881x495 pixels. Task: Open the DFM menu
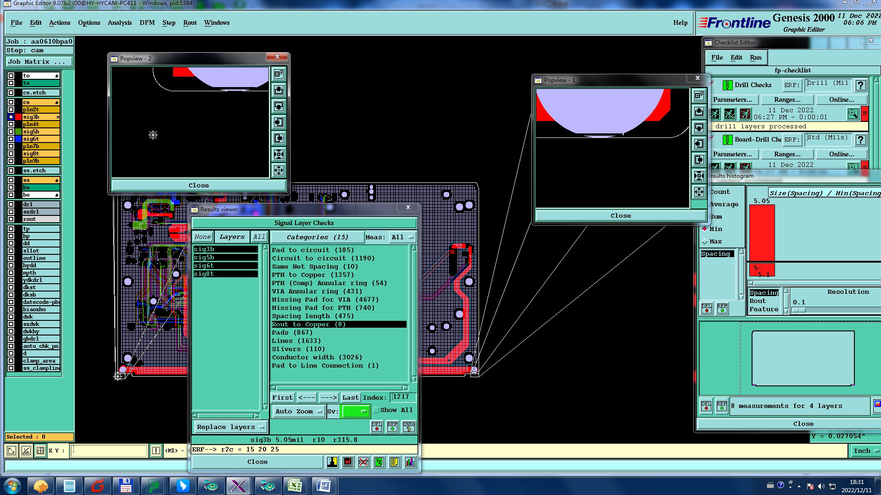point(147,22)
